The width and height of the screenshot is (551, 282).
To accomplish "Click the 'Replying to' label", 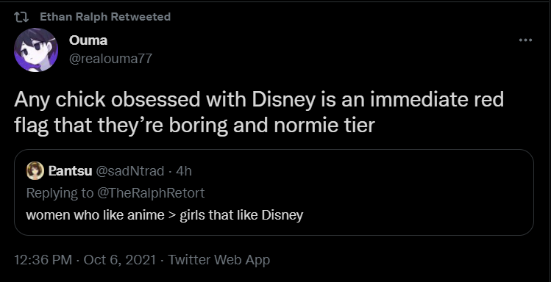I will coord(60,193).
